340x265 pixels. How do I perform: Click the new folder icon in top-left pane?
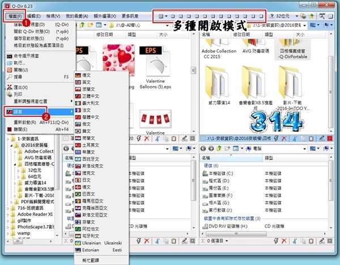pos(90,25)
